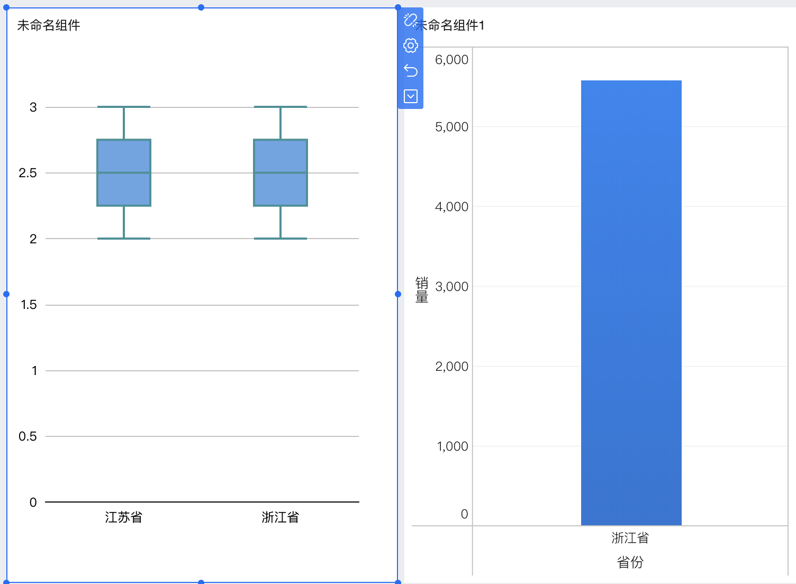
Task: Click the top-center resize handle of selected component
Action: [x=201, y=7]
